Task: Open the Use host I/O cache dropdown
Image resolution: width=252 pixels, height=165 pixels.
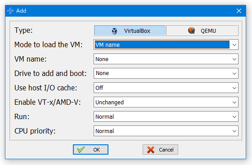Action: (166, 88)
